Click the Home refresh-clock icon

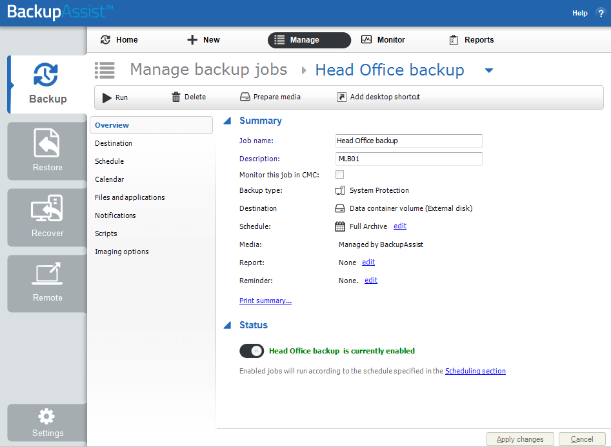tap(105, 40)
